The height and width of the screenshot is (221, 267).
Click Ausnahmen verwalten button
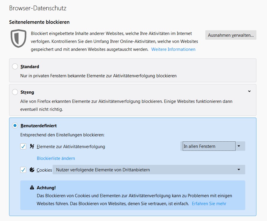pos(231,35)
